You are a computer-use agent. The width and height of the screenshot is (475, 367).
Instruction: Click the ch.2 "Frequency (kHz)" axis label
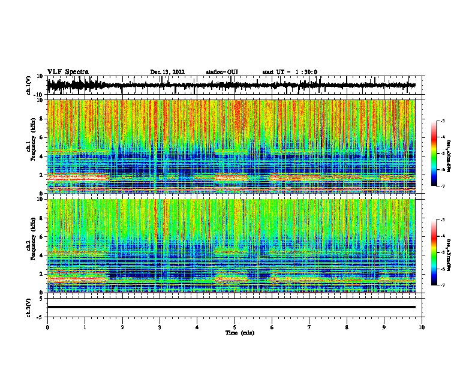[x=33, y=239]
